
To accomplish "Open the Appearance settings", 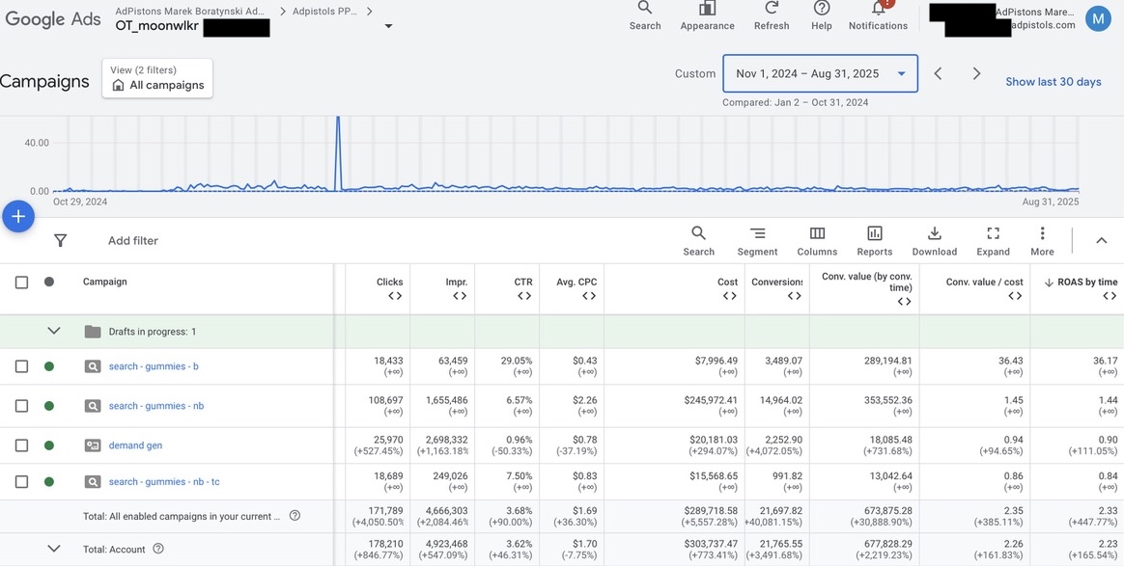I will coord(707,15).
